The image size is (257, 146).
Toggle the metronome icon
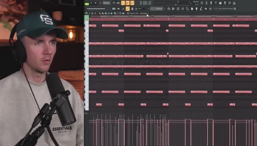coord(114,3)
